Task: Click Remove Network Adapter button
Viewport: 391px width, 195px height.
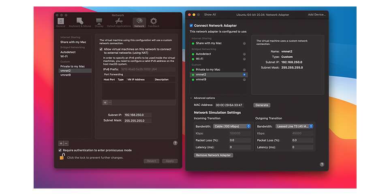Action: point(214,155)
